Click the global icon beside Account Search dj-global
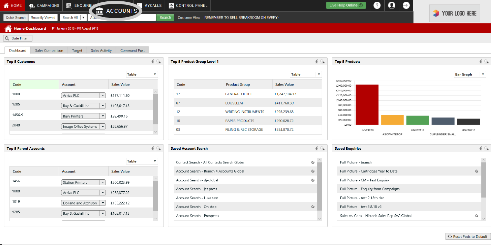Image resolution: width=491 pixels, height=247 pixels. [x=313, y=180]
